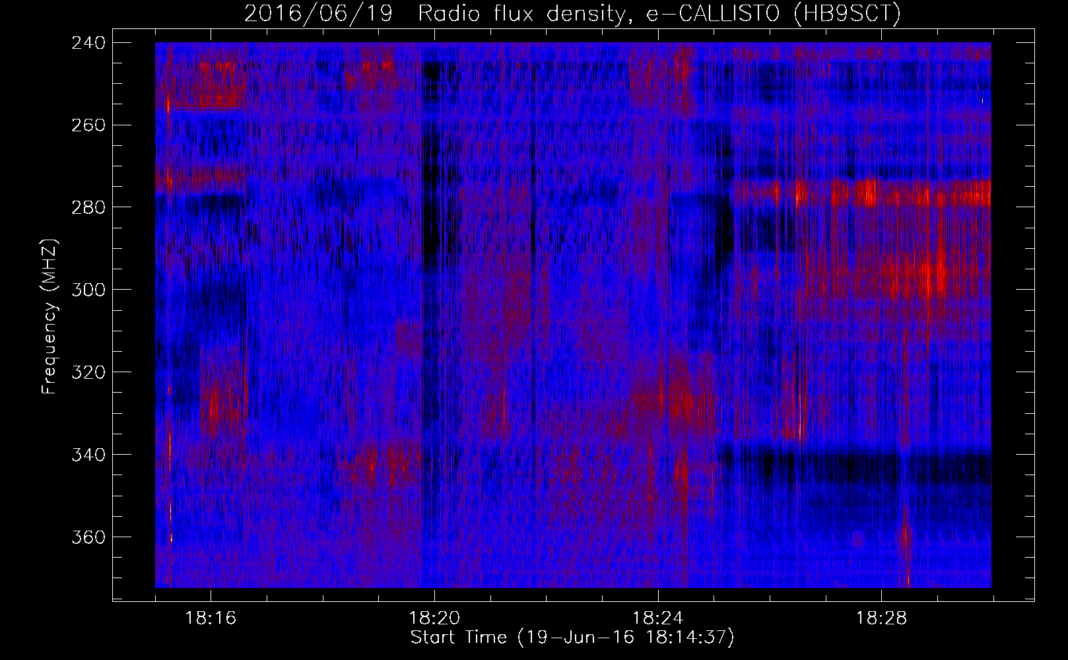Screen dimensions: 1068x660
Task: Click the 260 frequency tick label
Action: [88, 125]
